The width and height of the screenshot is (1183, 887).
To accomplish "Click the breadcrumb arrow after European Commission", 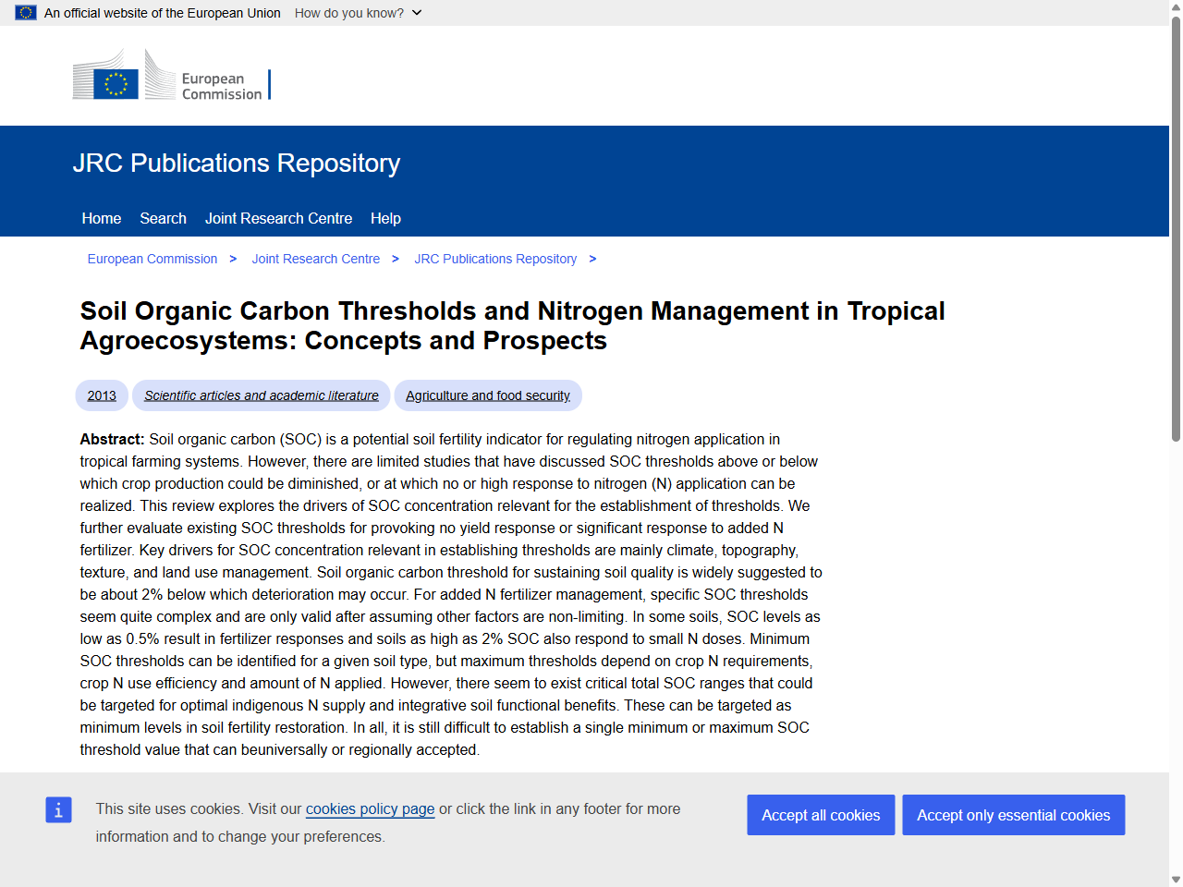I will (233, 259).
